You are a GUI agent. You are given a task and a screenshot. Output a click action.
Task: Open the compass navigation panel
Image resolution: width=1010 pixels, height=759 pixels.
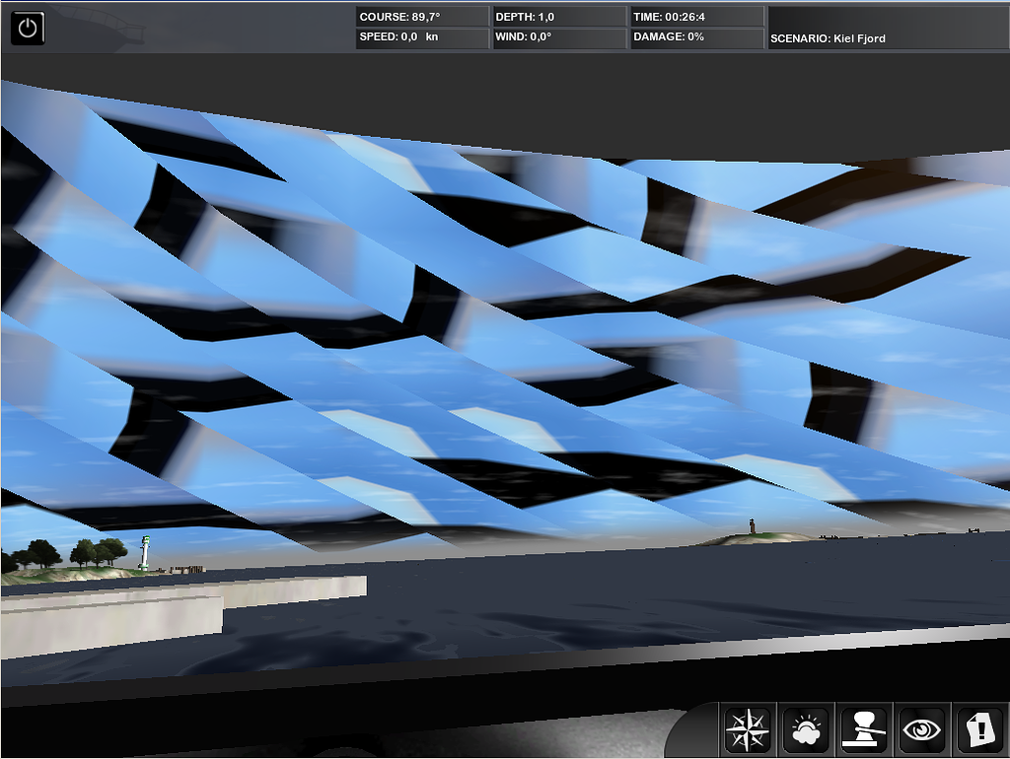tap(748, 729)
